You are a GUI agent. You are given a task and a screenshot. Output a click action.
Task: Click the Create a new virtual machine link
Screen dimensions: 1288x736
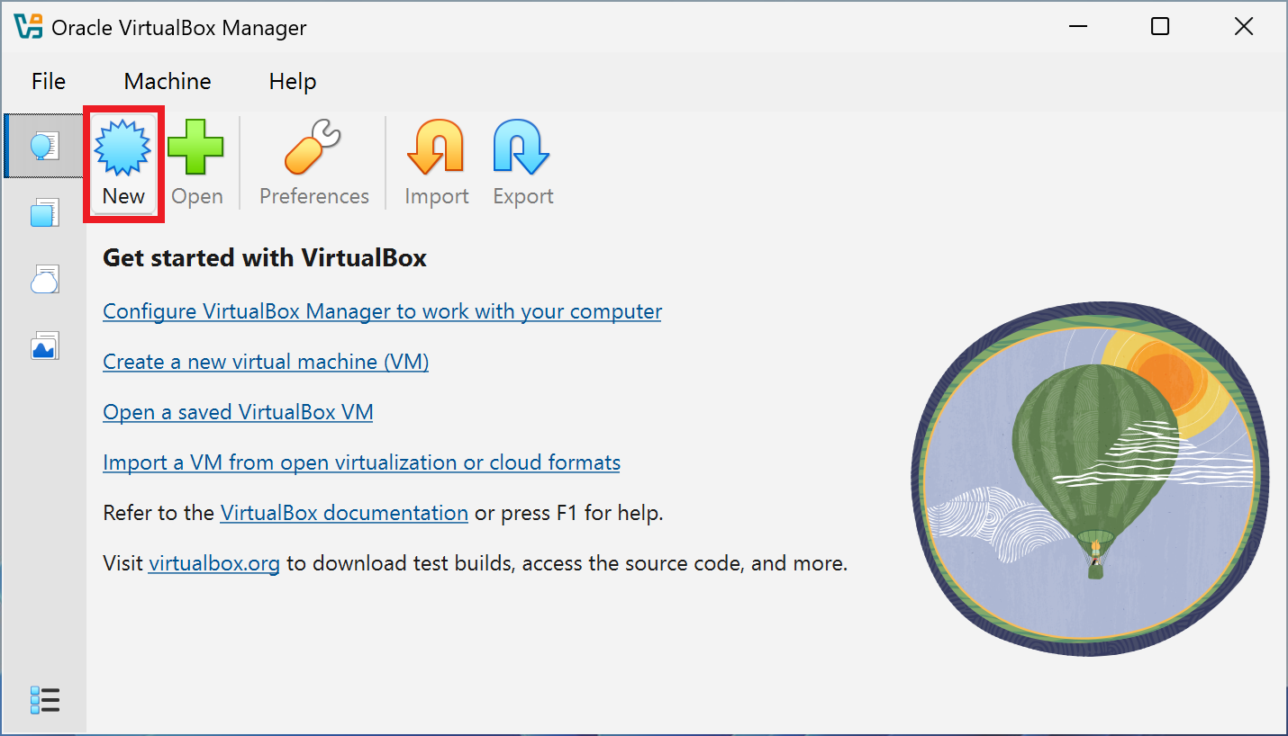[265, 361]
